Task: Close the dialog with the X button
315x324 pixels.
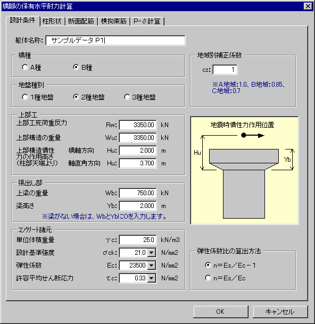Action: coord(308,6)
